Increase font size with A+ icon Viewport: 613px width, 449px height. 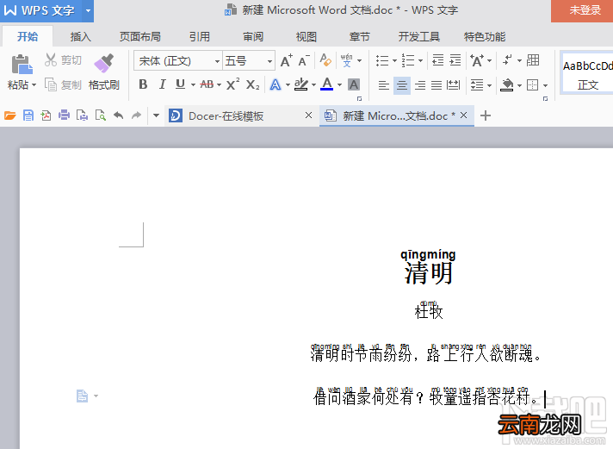tap(287, 60)
